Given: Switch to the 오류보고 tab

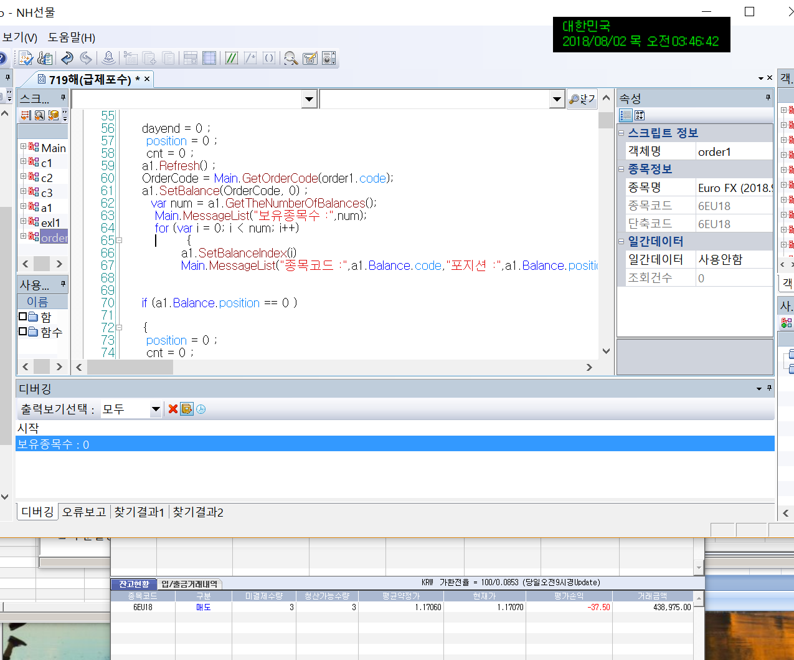Looking at the screenshot, I should coord(84,512).
